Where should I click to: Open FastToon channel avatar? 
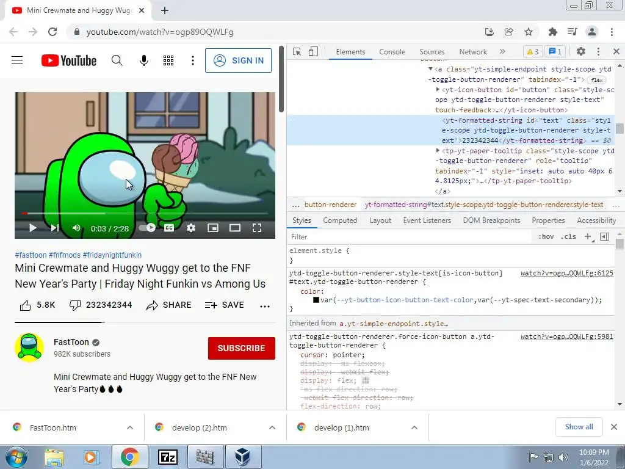click(29, 347)
